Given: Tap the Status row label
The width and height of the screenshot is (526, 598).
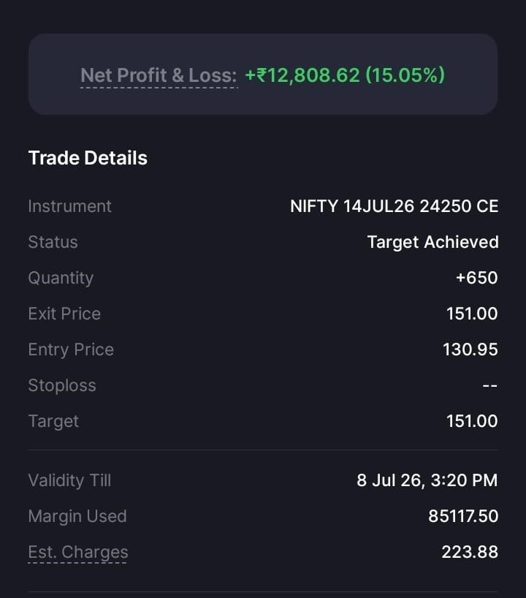Looking at the screenshot, I should click(53, 242).
